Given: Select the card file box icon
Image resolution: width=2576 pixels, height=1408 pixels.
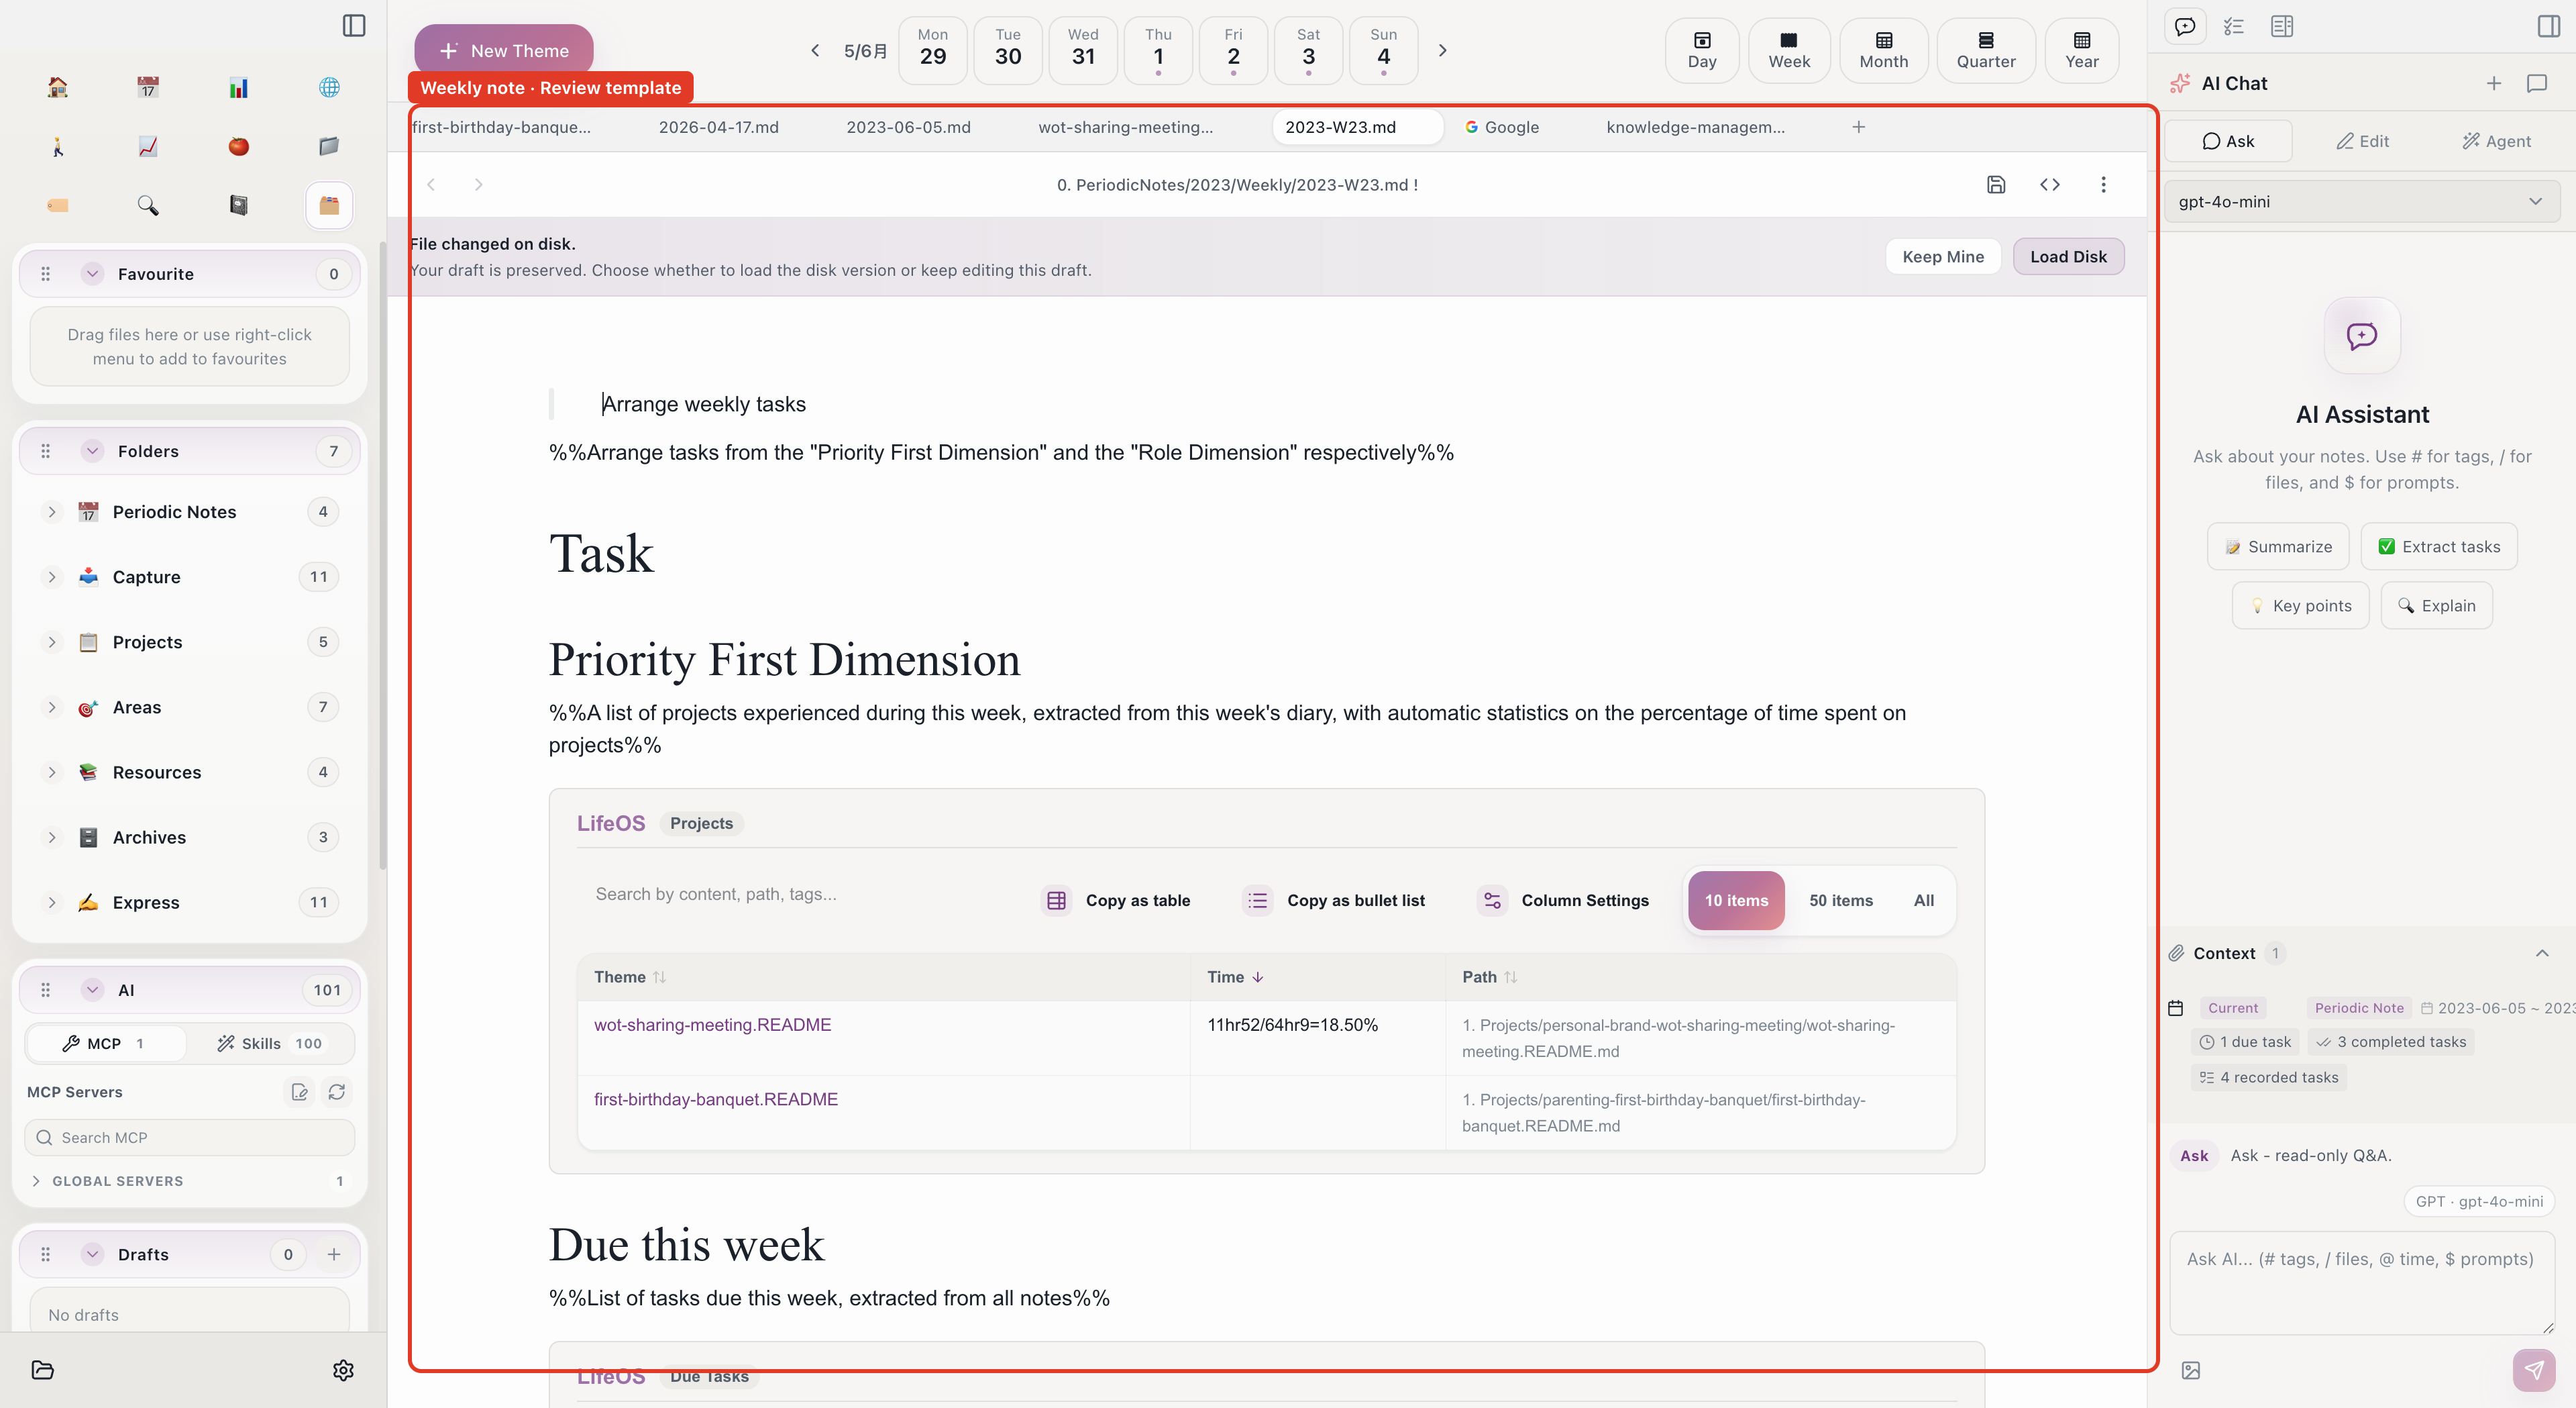Looking at the screenshot, I should [329, 205].
